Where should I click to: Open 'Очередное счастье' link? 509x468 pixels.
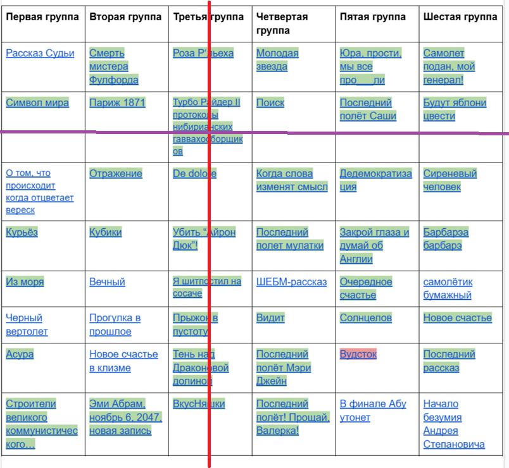click(x=366, y=288)
